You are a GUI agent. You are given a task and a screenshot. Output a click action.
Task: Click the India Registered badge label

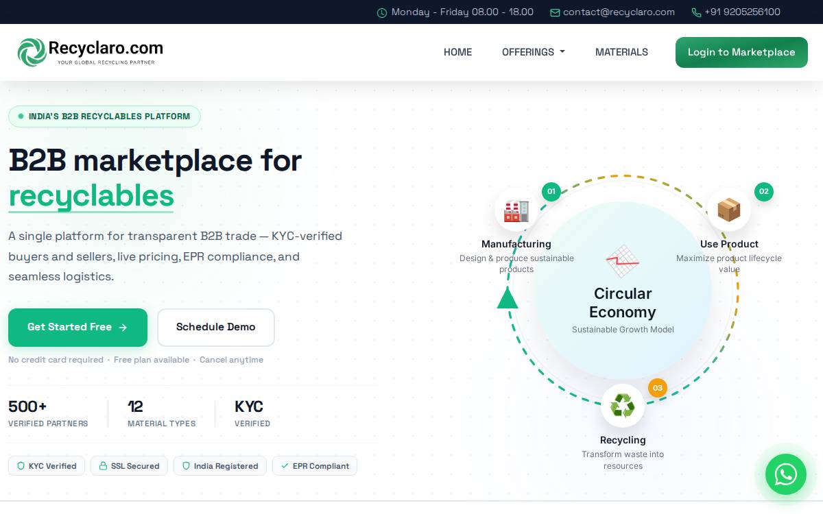tap(226, 466)
